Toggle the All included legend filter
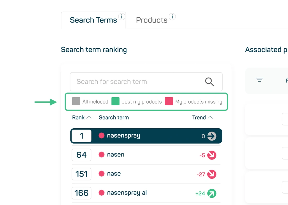The image size is (288, 205). coord(76,102)
